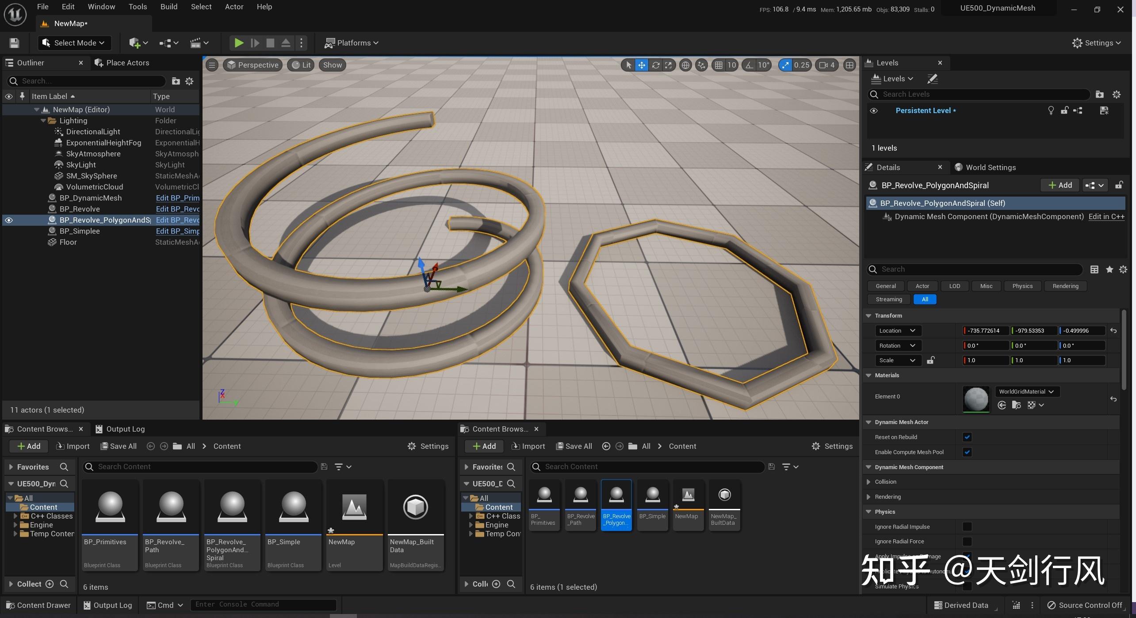Click the BP_Revolve_Path blueprint thumbnail
Screen dimensions: 1136x618
(x=171, y=506)
